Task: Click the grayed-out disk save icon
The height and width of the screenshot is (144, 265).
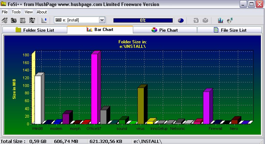Action: (196, 20)
